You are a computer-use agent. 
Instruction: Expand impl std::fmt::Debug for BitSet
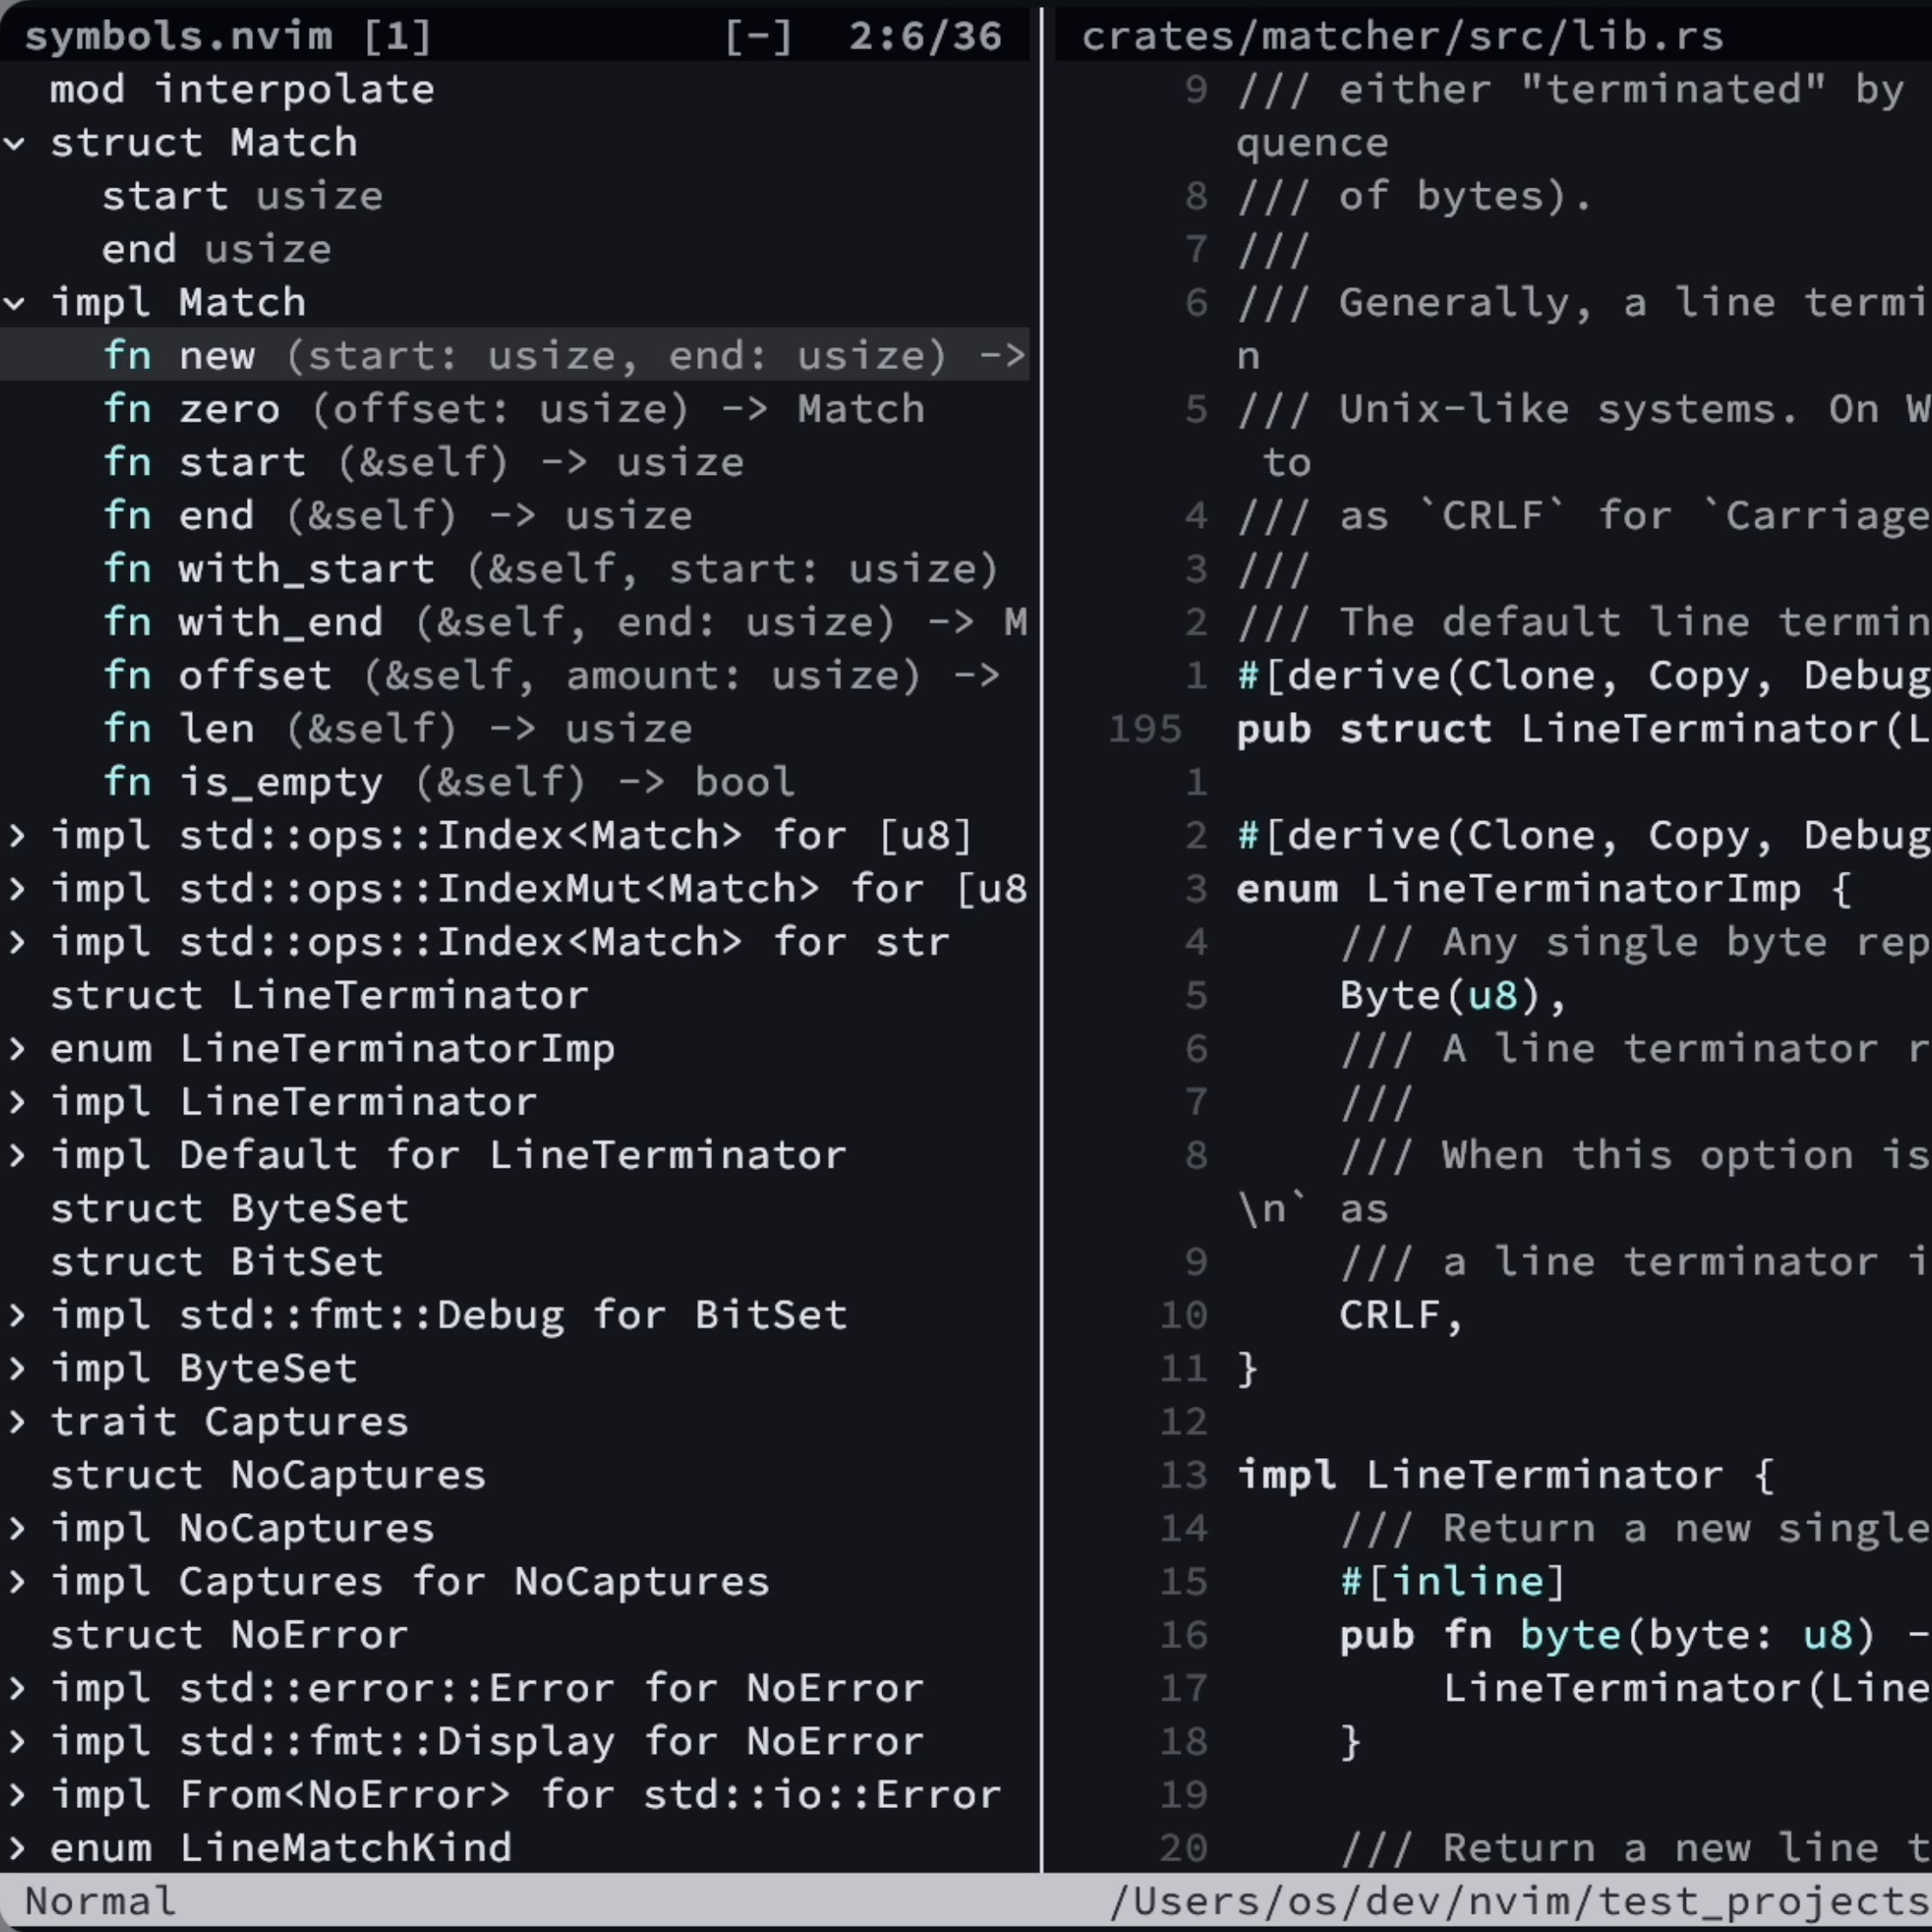[16, 1315]
